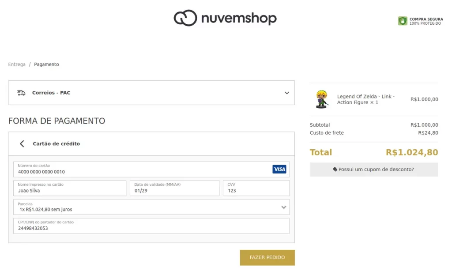Select the Pagamento breadcrumb step
This screenshot has width=452, height=271.
46,64
